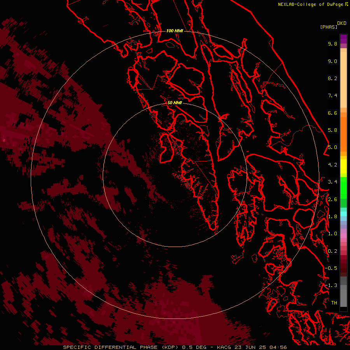The height and width of the screenshot is (350, 350).
Task: Click the DKD label above the legend
Action: click(x=341, y=23)
